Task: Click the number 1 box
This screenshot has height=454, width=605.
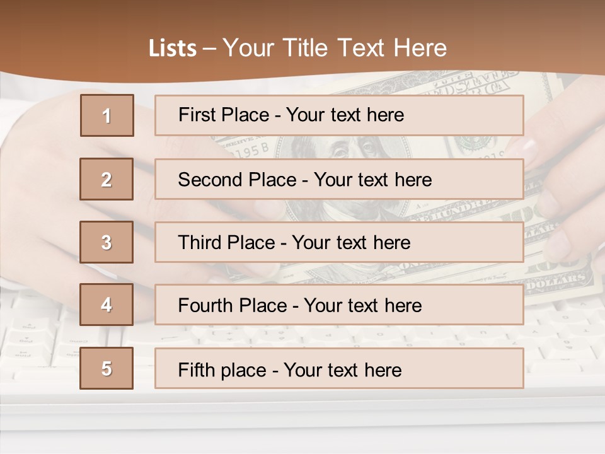Action: [x=107, y=115]
